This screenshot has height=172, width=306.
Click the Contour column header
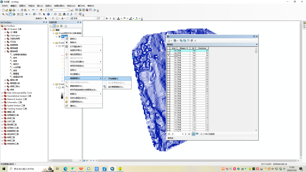point(202,48)
